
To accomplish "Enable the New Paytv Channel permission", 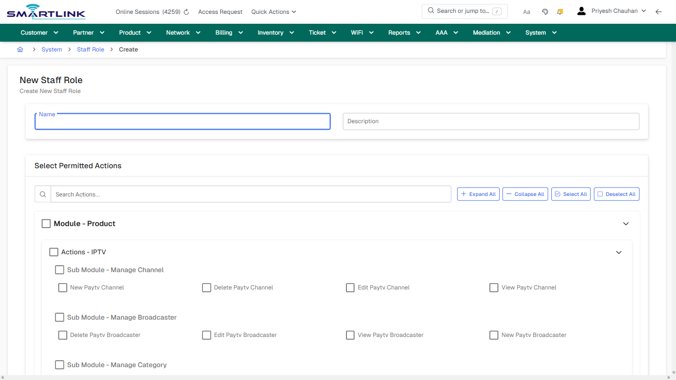I will click(x=62, y=287).
